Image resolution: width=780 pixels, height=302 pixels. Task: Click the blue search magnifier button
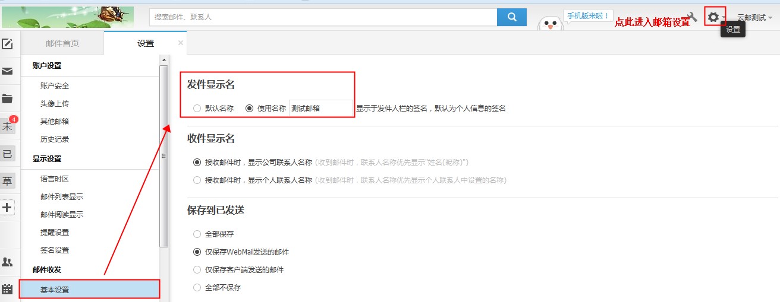[x=511, y=17]
